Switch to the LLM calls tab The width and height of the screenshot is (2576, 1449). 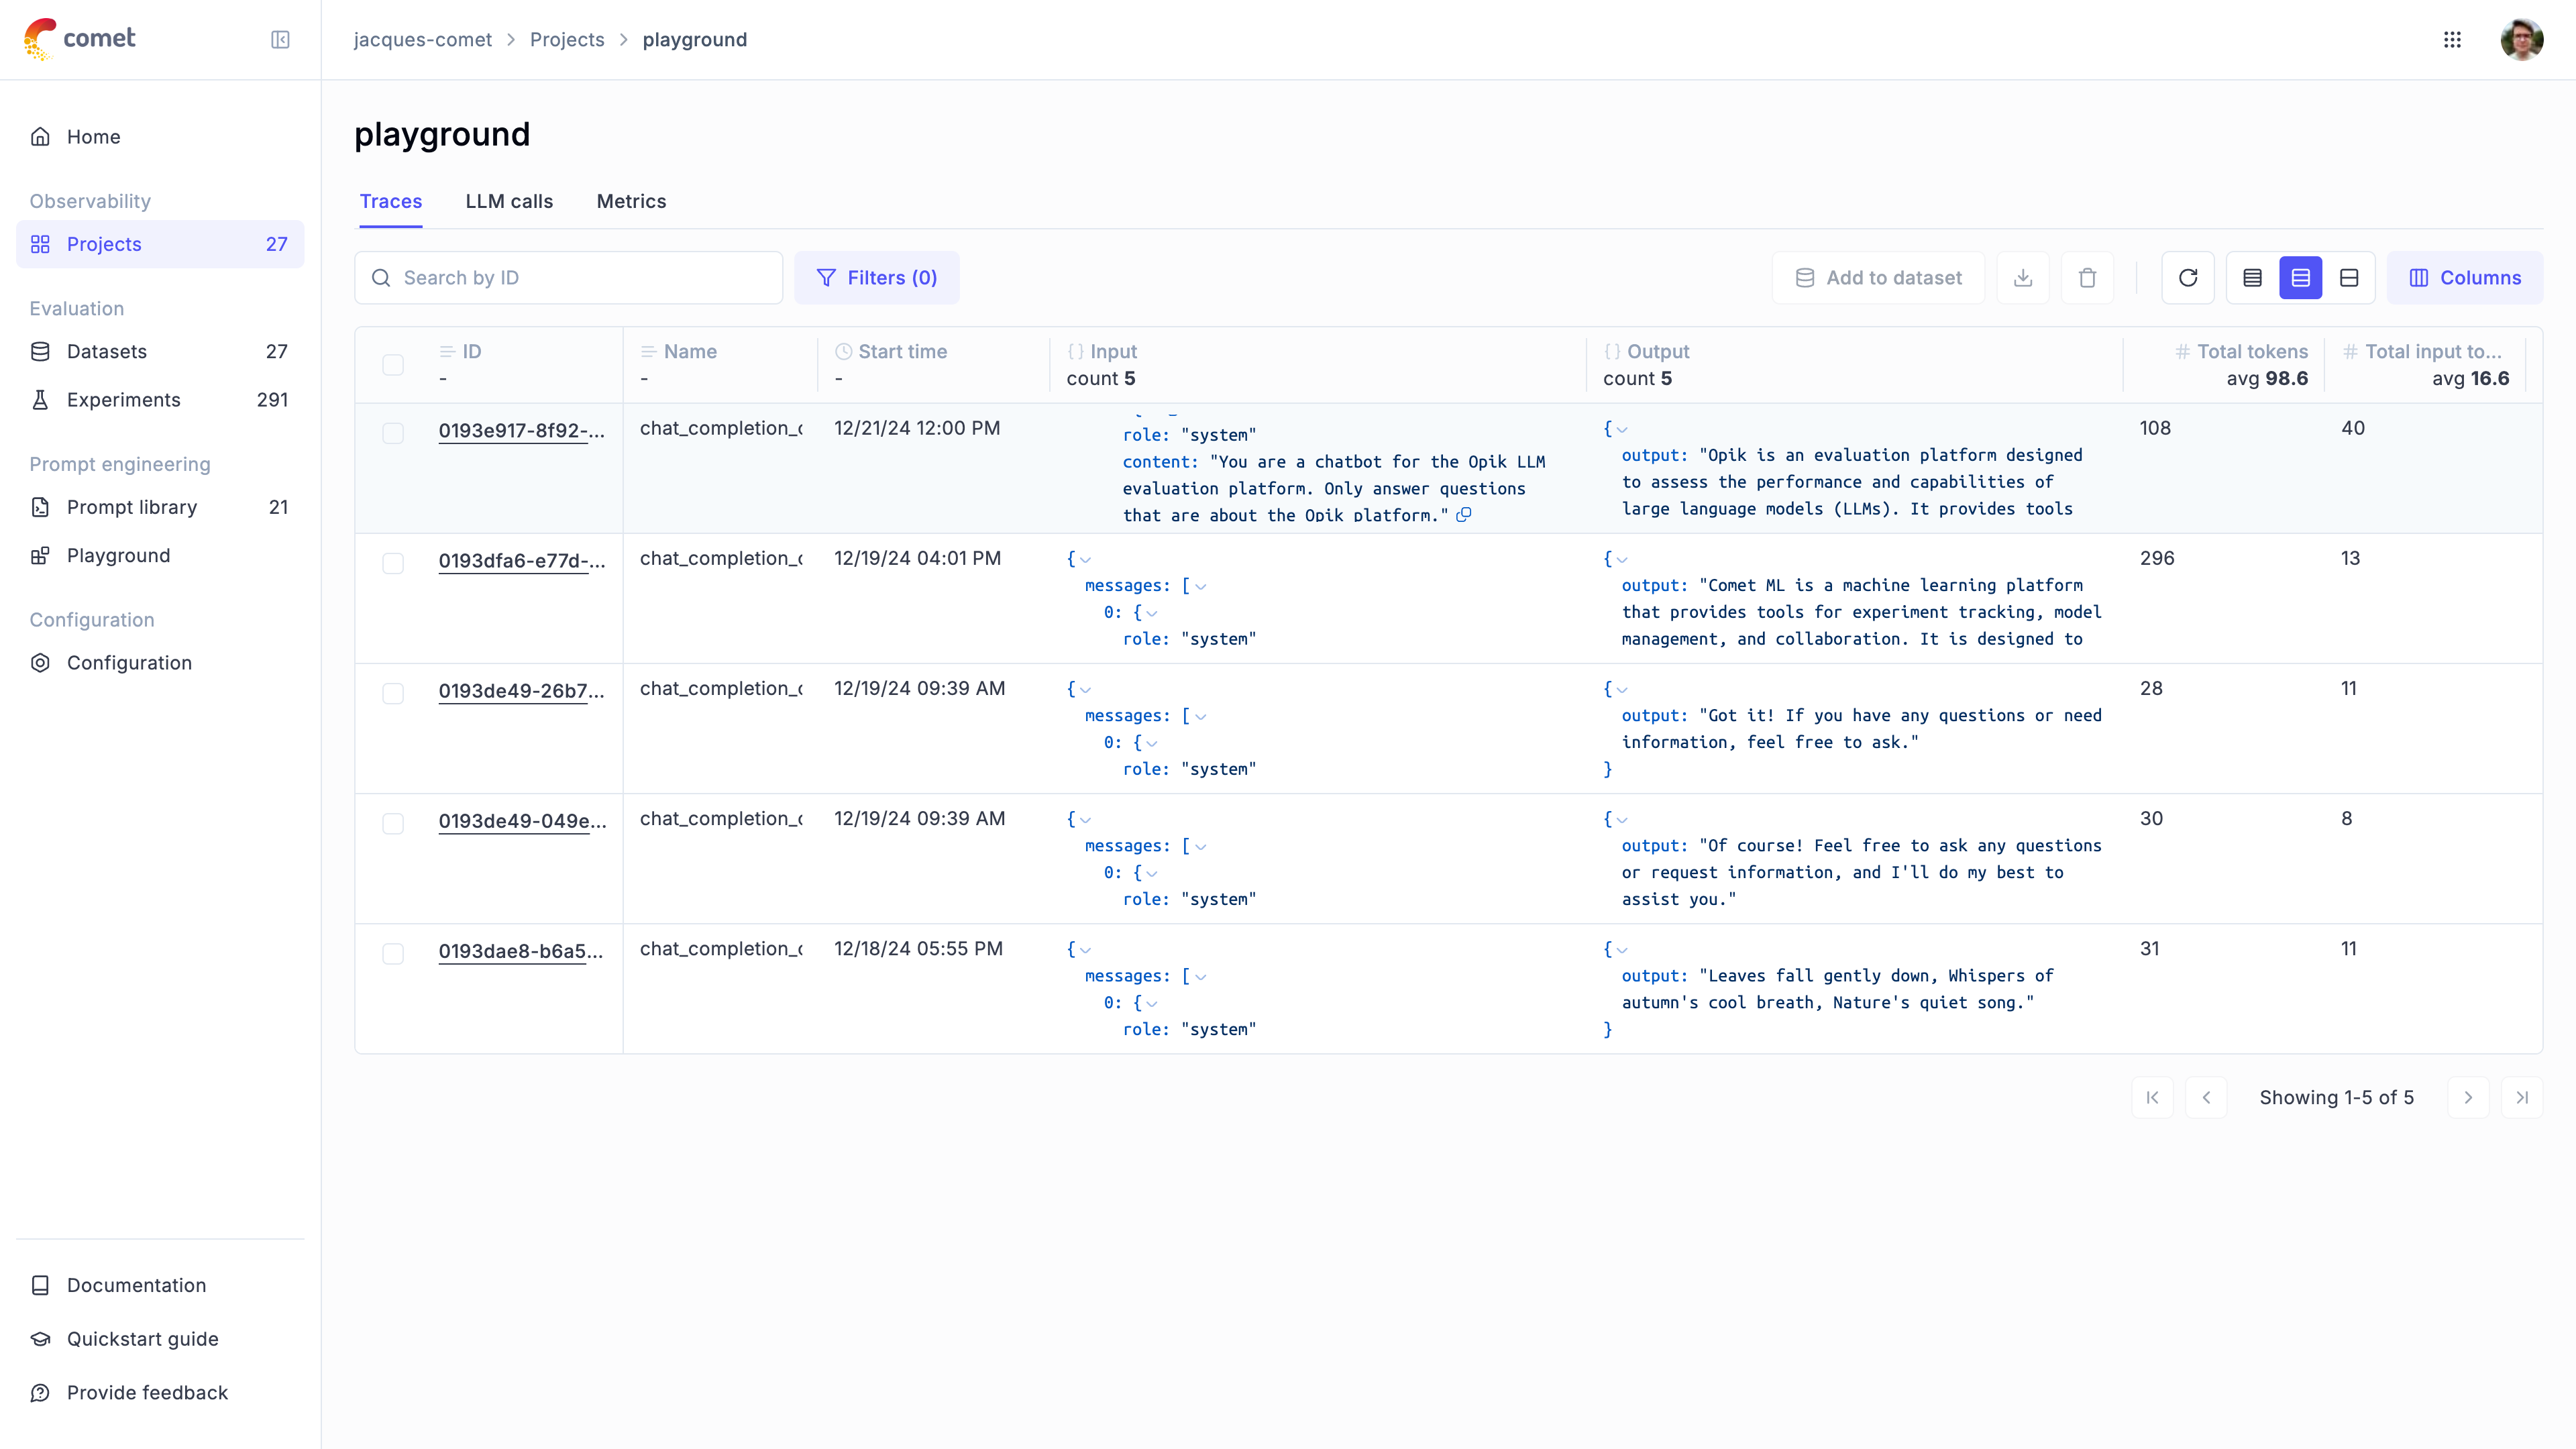[509, 201]
